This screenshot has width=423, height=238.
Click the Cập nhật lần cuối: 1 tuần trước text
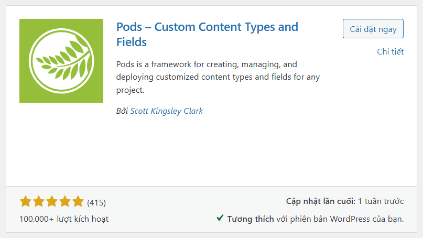(345, 201)
